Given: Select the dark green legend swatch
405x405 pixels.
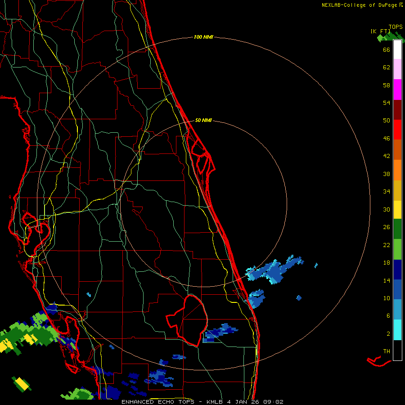Looking at the screenshot, I should pos(397,229).
